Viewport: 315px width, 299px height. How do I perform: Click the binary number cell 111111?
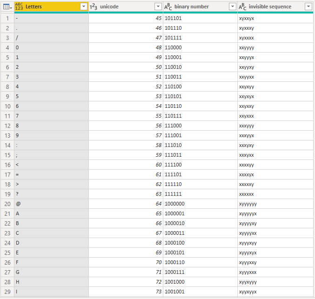point(200,194)
